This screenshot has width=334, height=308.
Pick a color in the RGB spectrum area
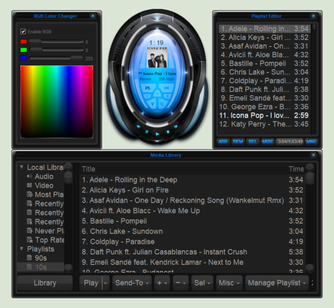click(x=57, y=102)
